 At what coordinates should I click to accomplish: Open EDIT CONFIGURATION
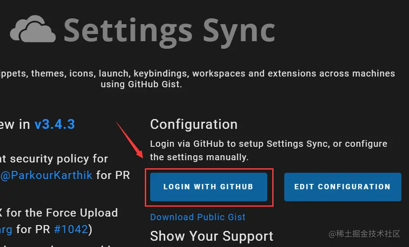pos(342,187)
